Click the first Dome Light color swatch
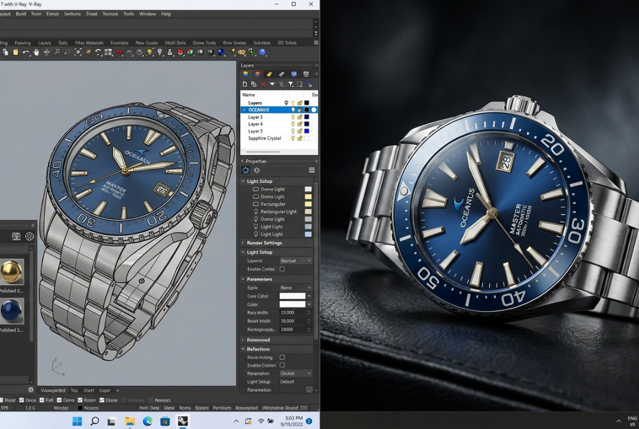 coord(308,190)
